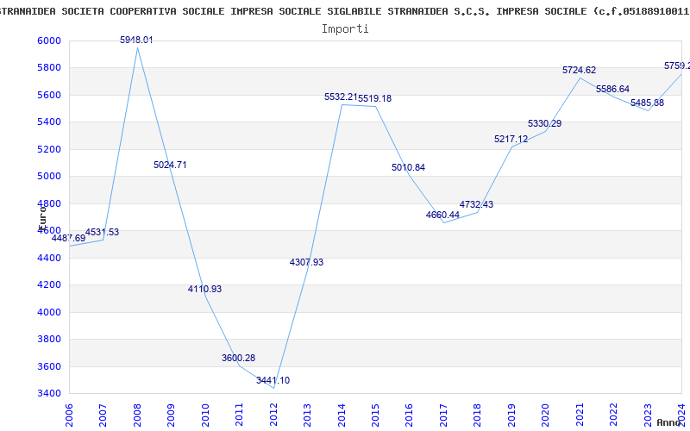Click the 5800 y-axis tick label
Image resolution: width=690 pixels, height=431 pixels.
(49, 68)
